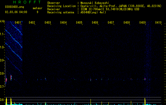
Task: Click the tall yellow intensity bar below 0409
Action: (x=145, y=101)
